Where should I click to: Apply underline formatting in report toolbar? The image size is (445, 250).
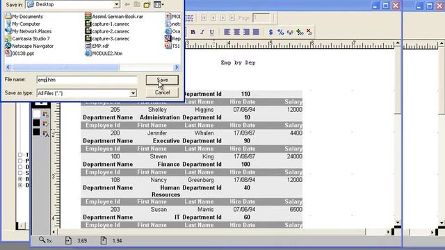(211, 32)
